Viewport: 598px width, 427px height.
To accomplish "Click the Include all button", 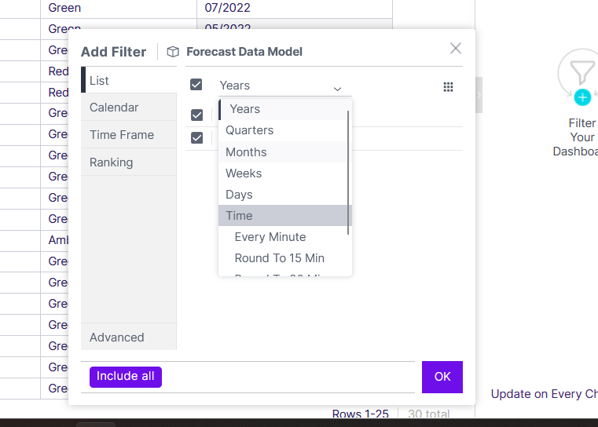I will click(x=126, y=377).
